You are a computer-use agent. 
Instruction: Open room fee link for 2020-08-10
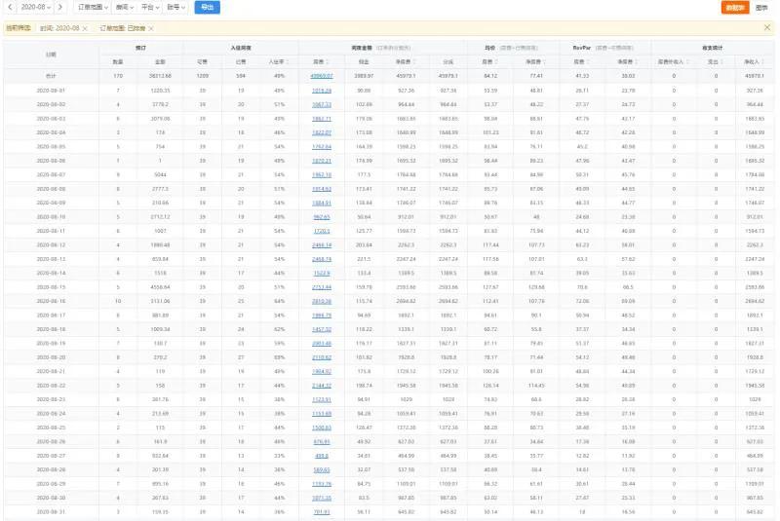[x=322, y=217]
